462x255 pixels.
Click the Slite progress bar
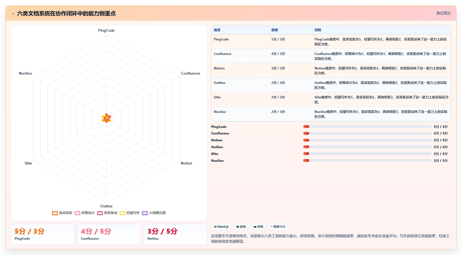pyautogui.click(x=367, y=154)
